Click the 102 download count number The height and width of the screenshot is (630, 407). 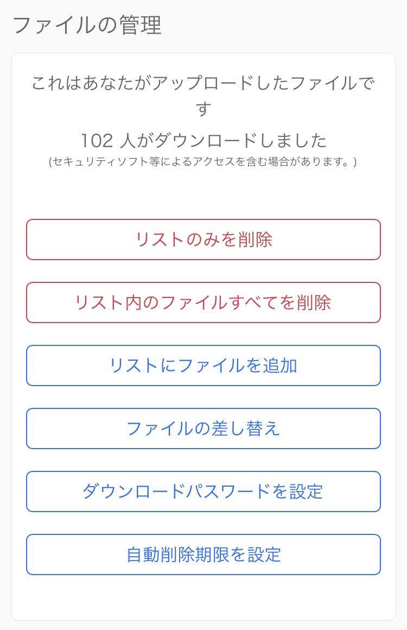[97, 141]
